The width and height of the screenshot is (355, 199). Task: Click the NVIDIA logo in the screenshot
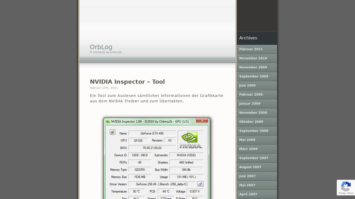click(191, 140)
